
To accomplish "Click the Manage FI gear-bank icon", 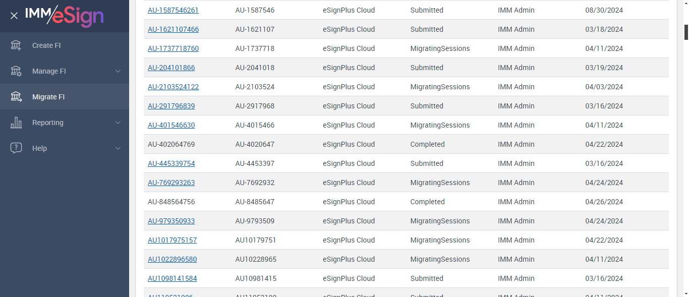I will pos(16,71).
